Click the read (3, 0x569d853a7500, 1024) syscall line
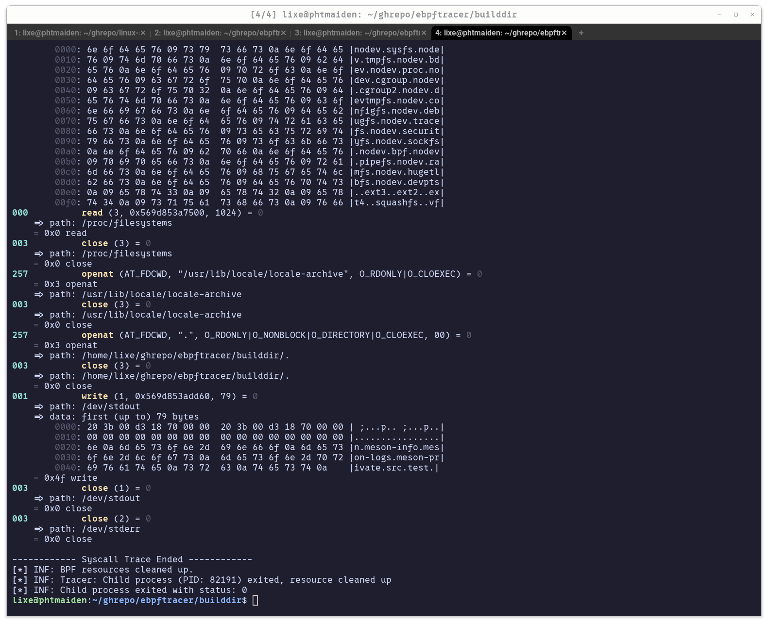The height and width of the screenshot is (624, 768). click(137, 213)
